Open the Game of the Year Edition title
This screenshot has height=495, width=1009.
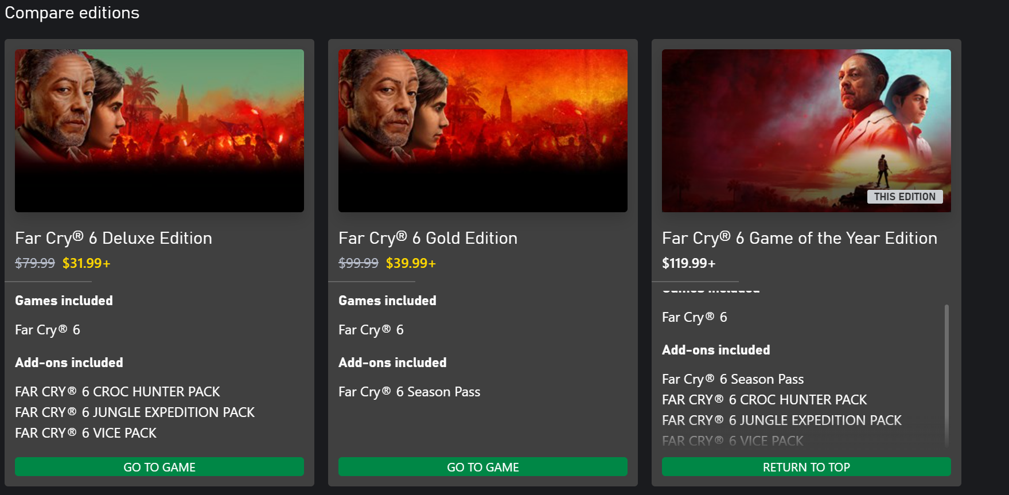[x=799, y=238]
